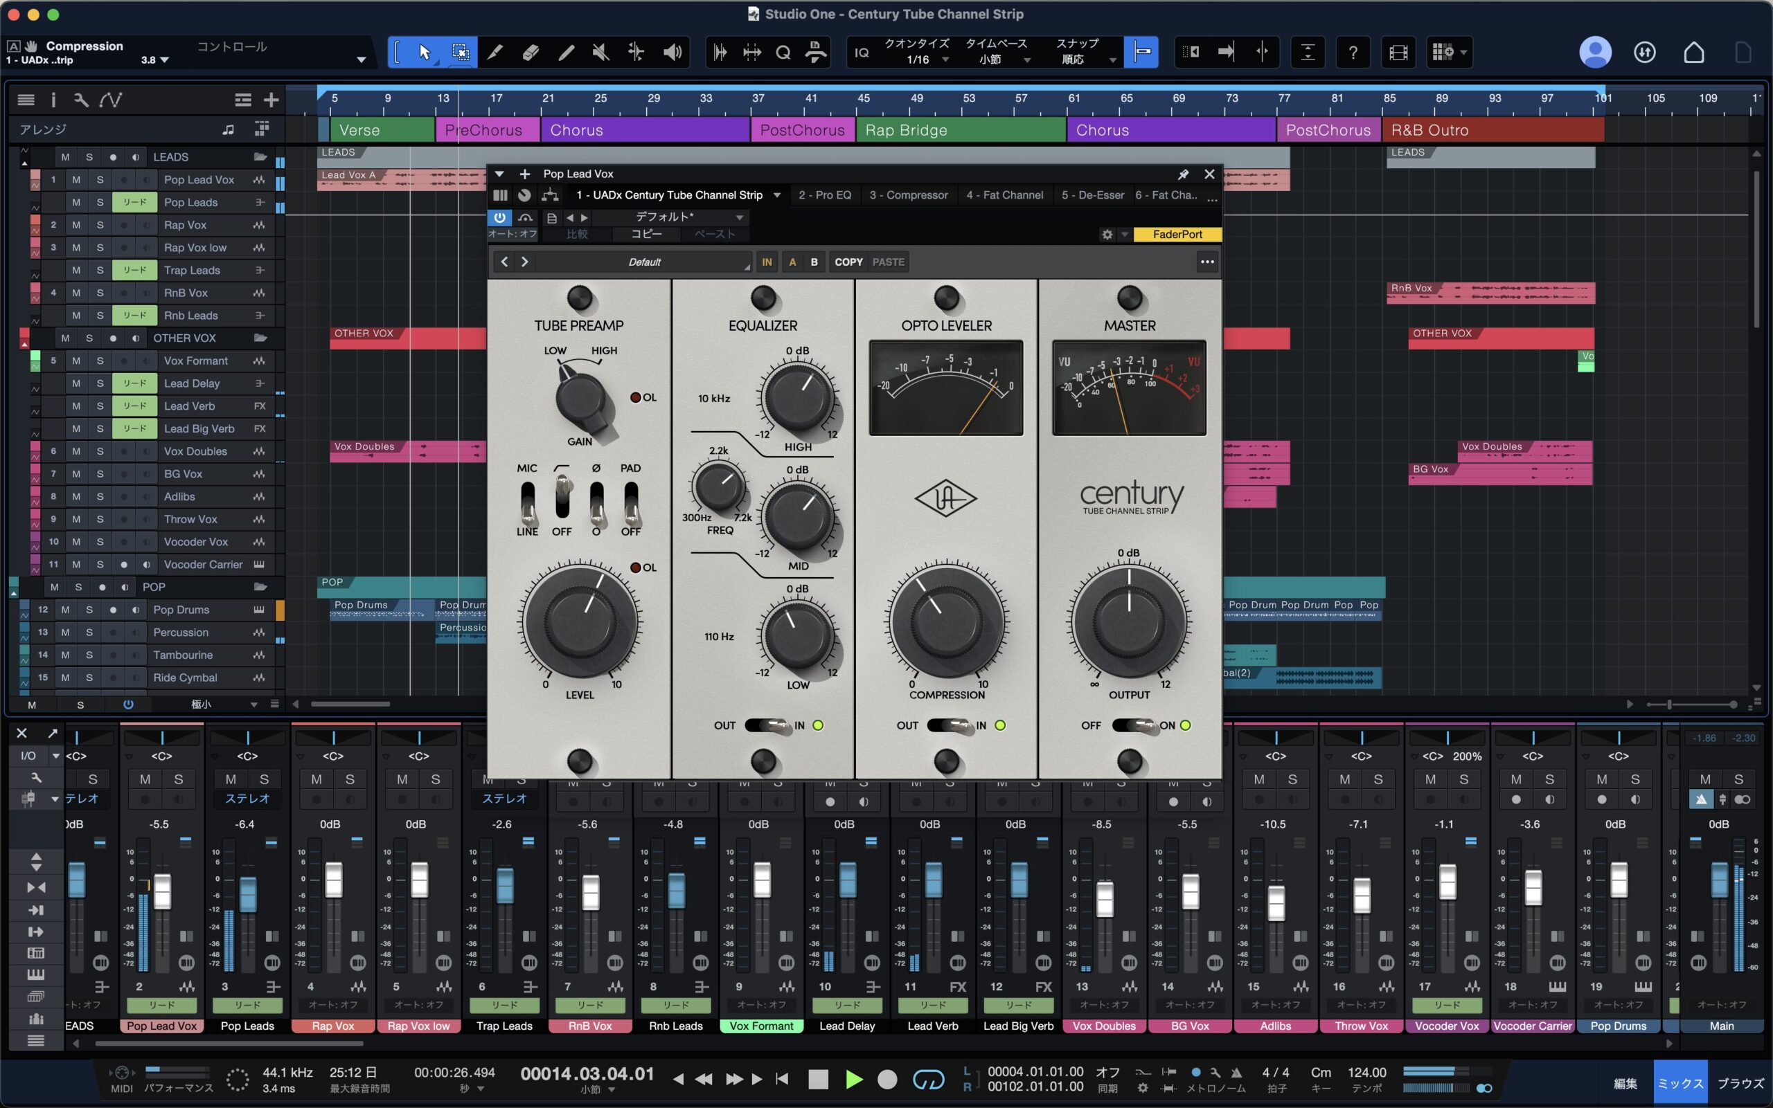The image size is (1773, 1108).
Task: Open the help question mark button
Action: coord(1353,52)
